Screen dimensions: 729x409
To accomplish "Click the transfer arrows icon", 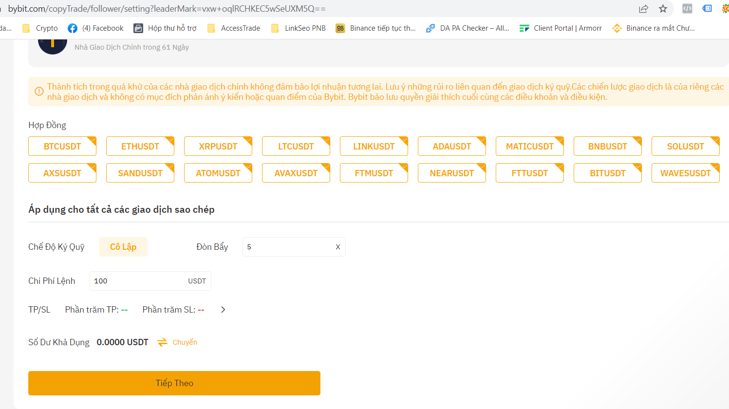I will (162, 342).
